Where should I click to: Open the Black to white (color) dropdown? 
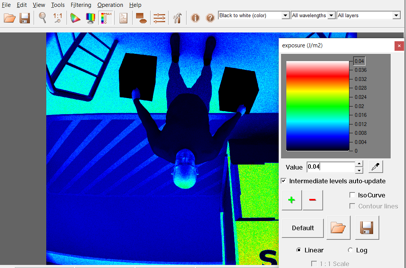285,15
